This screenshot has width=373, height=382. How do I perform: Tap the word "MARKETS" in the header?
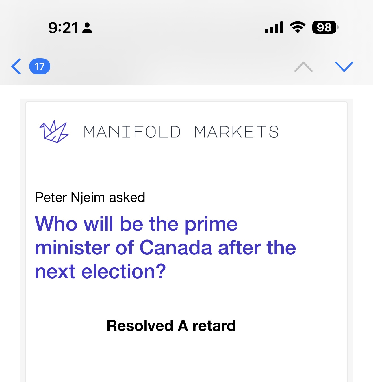(x=237, y=132)
